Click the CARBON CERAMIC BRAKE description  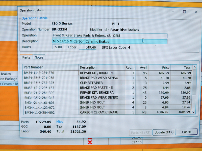[102, 112]
